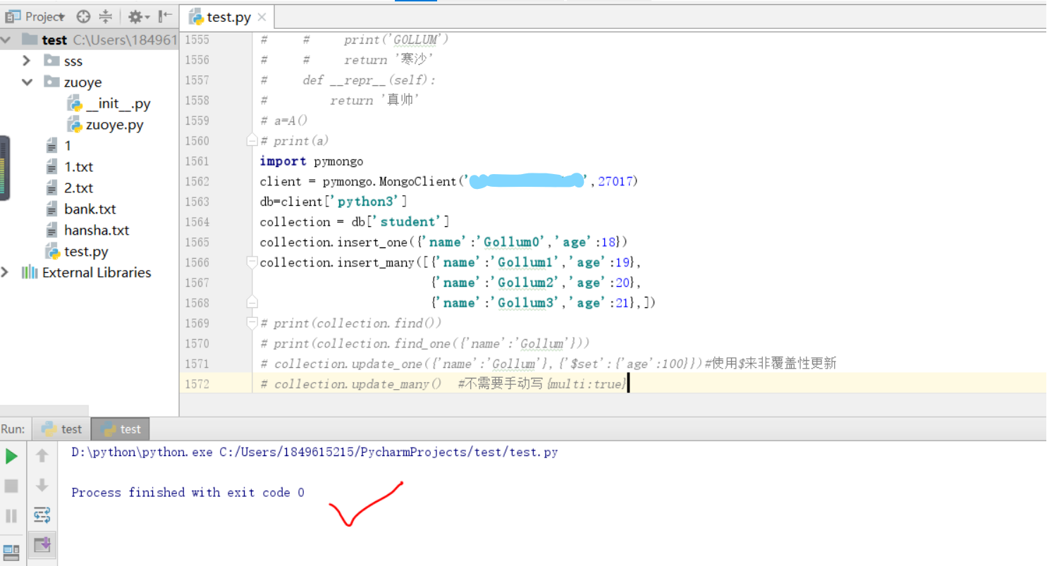Click Collapse All in the Project toolbar

pyautogui.click(x=107, y=16)
